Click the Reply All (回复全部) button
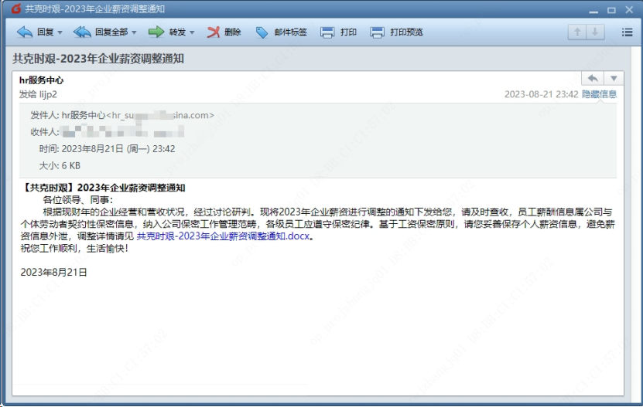 (x=99, y=32)
